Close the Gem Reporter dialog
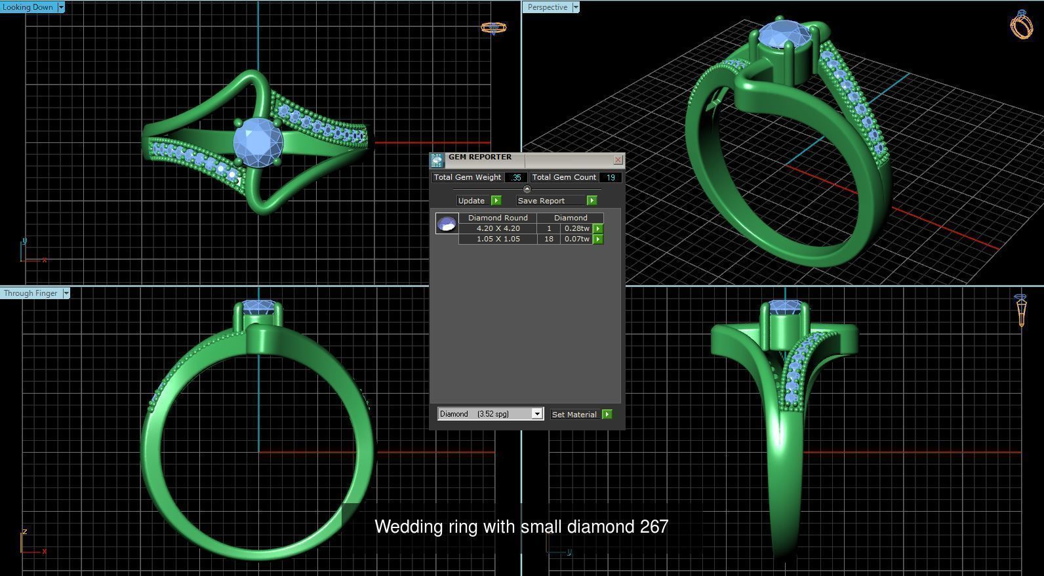Screen dimensions: 1044x576 (618, 159)
